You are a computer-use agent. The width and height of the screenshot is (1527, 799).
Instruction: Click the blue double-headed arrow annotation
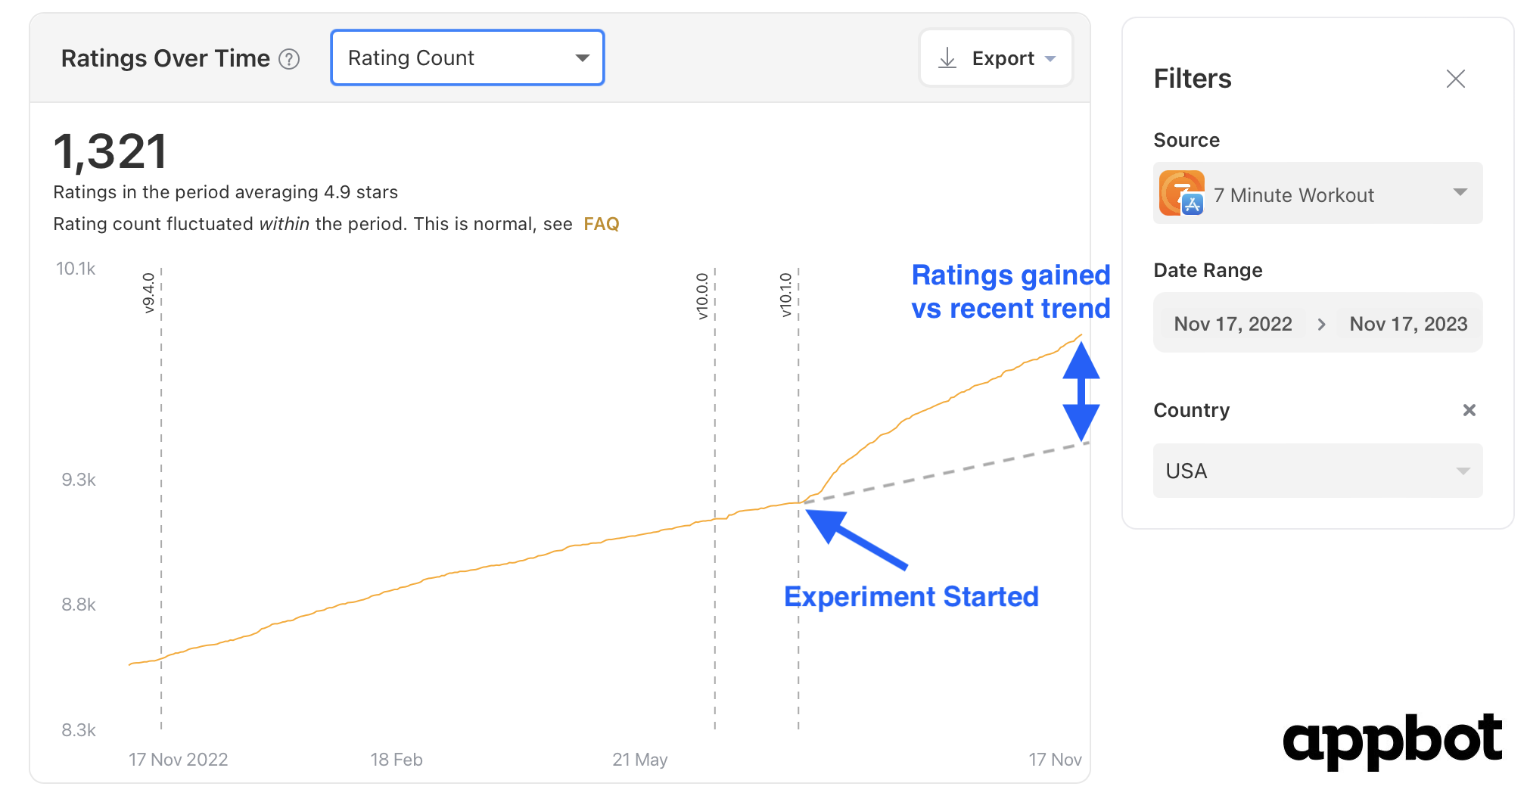point(1081,391)
